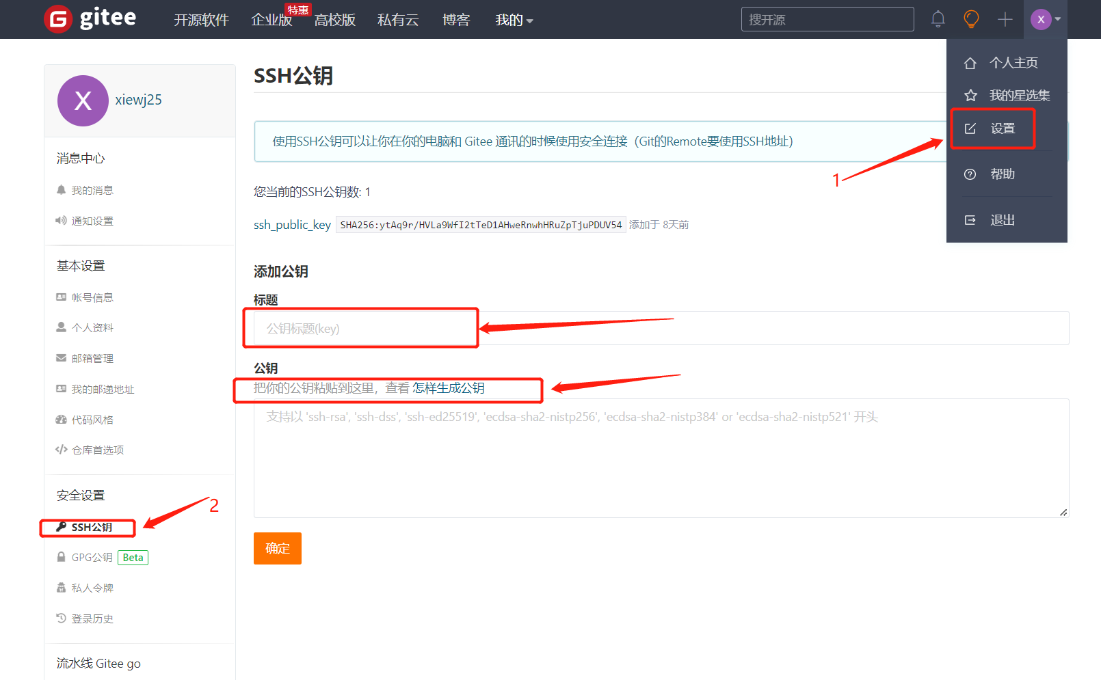Go to GPG公钥 in security settings
This screenshot has height=680, width=1101.
(x=92, y=557)
